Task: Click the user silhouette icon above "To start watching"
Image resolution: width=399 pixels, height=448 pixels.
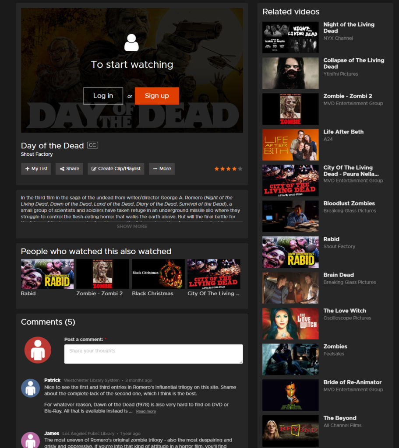Action: point(131,42)
